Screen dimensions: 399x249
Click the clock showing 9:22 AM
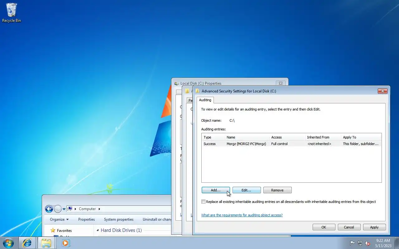(x=383, y=243)
